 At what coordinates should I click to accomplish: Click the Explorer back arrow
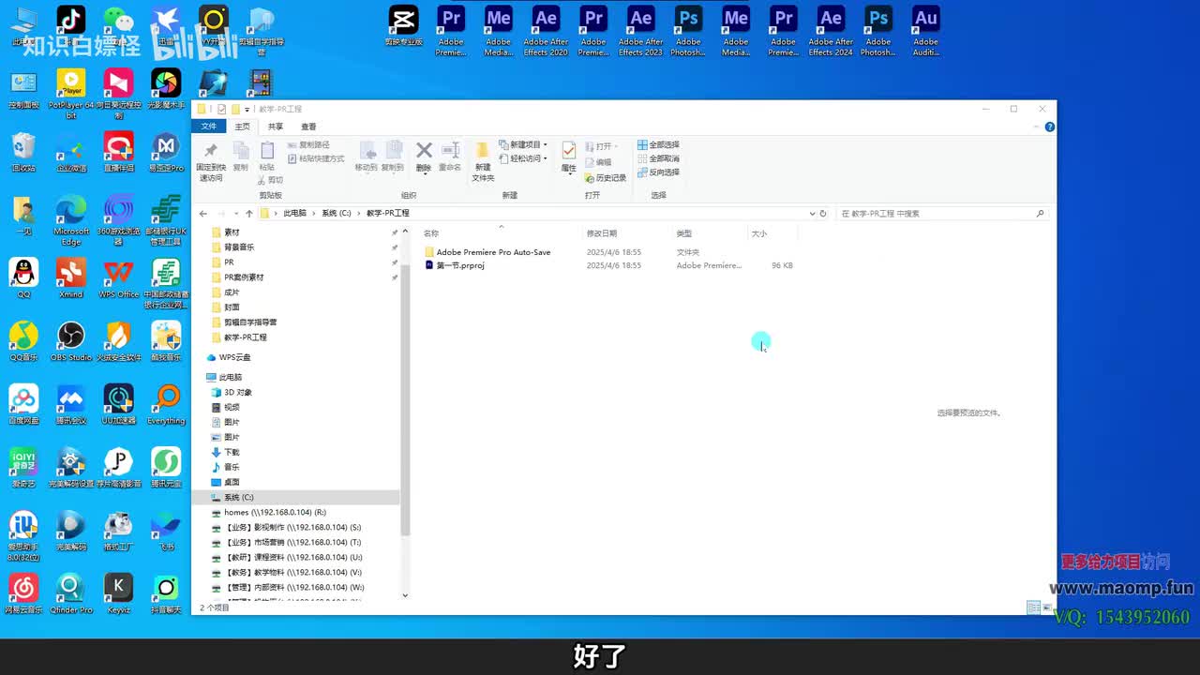click(203, 214)
